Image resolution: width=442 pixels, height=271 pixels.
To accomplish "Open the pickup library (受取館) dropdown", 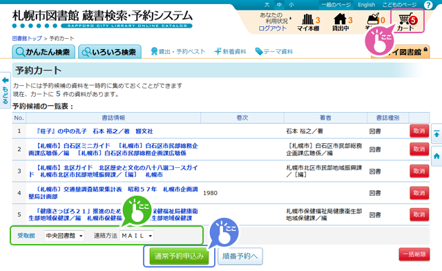I will coord(64,236).
